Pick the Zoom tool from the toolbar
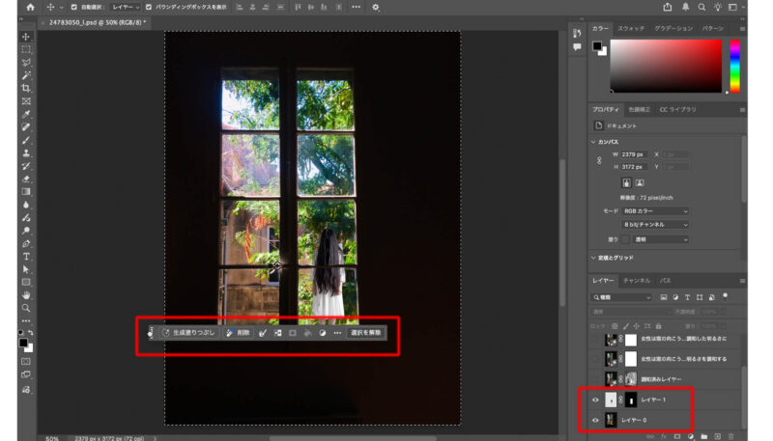Viewport: 773px width, 441px height. point(26,308)
